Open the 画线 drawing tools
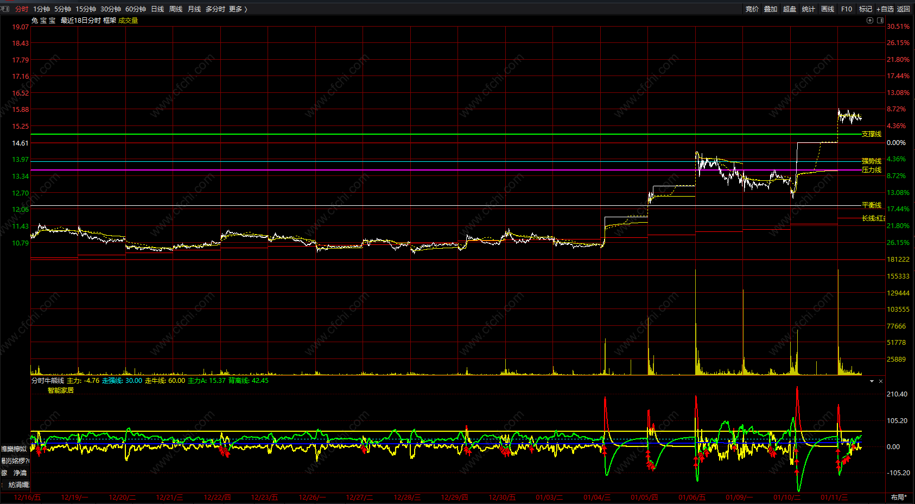Image resolution: width=915 pixels, height=504 pixels. (827, 9)
